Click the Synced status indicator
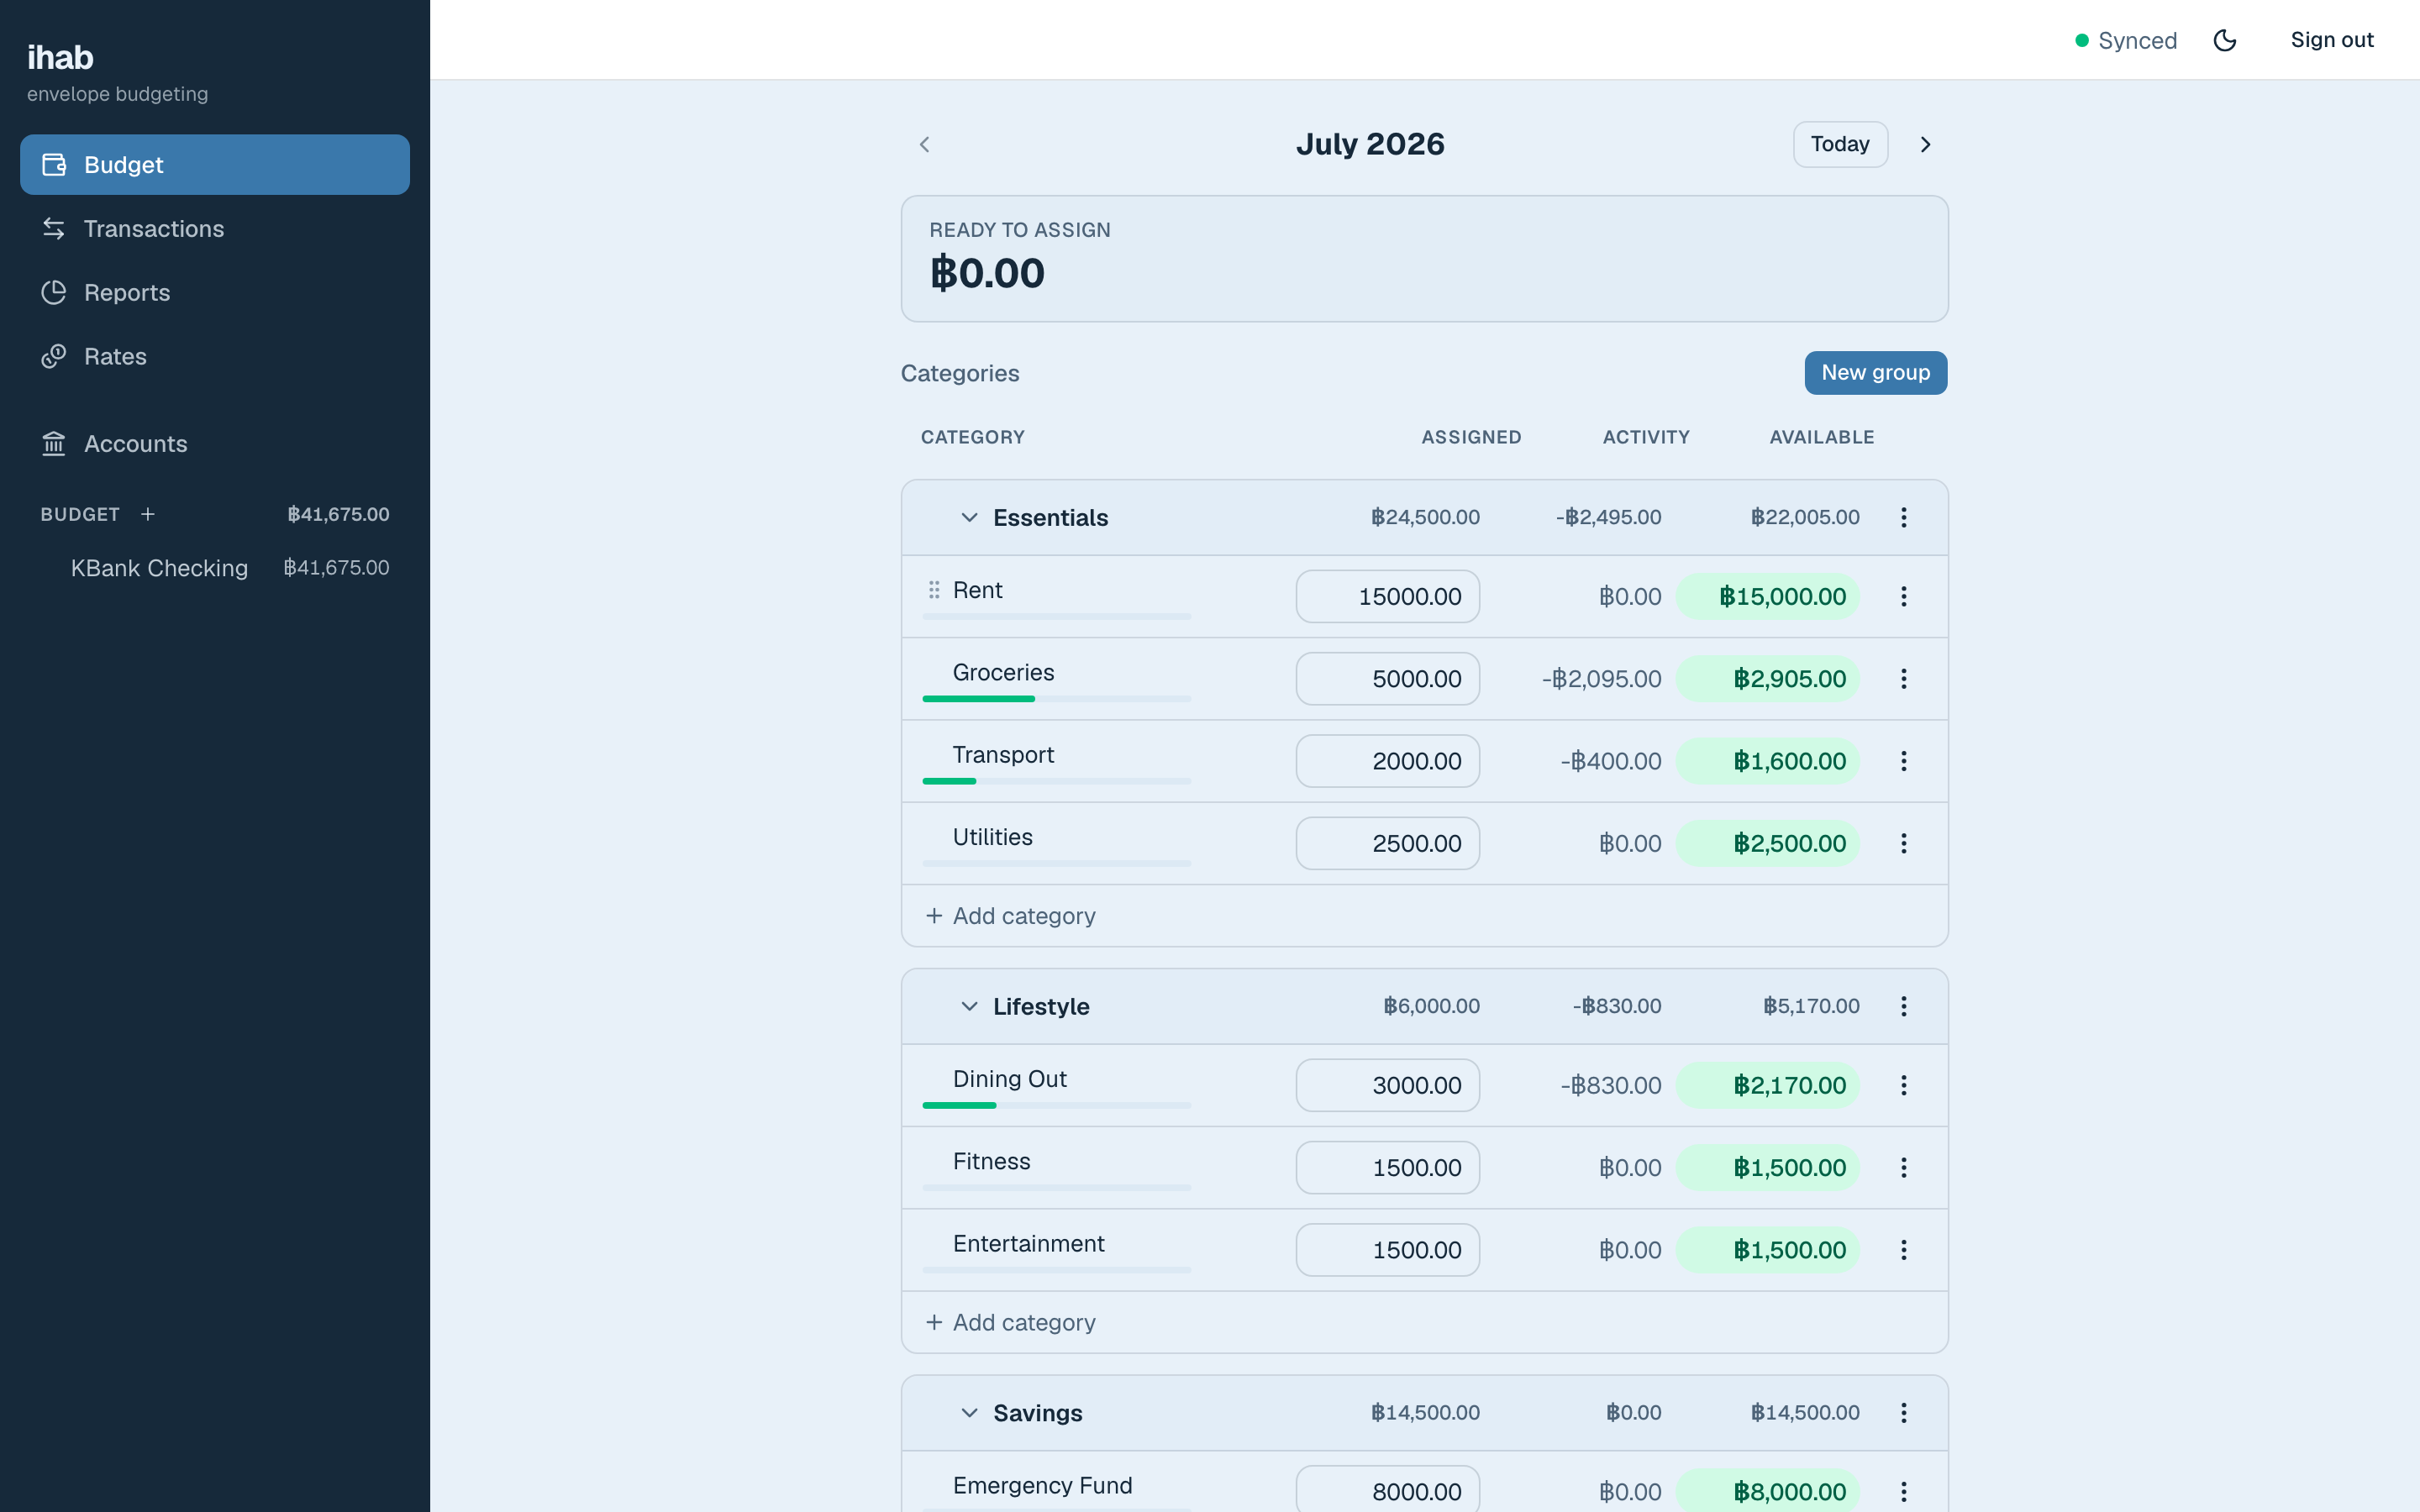 point(2126,41)
